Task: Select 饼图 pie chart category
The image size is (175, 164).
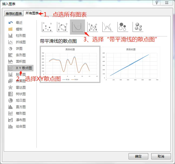Action: tap(15, 49)
